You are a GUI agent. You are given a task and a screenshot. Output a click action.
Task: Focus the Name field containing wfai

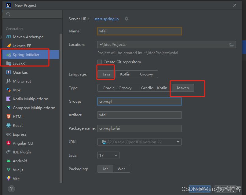pyautogui.click(x=139, y=31)
